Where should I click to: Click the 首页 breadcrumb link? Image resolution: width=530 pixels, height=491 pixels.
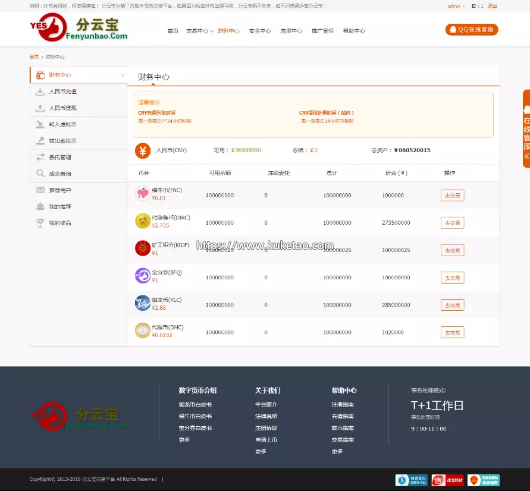click(34, 56)
